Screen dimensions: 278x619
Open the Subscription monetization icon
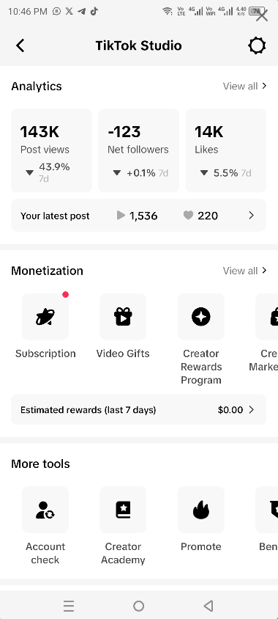point(45,317)
